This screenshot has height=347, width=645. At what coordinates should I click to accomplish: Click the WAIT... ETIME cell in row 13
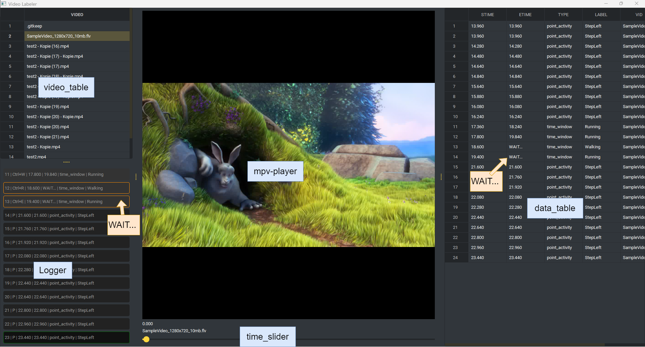tap(525, 147)
